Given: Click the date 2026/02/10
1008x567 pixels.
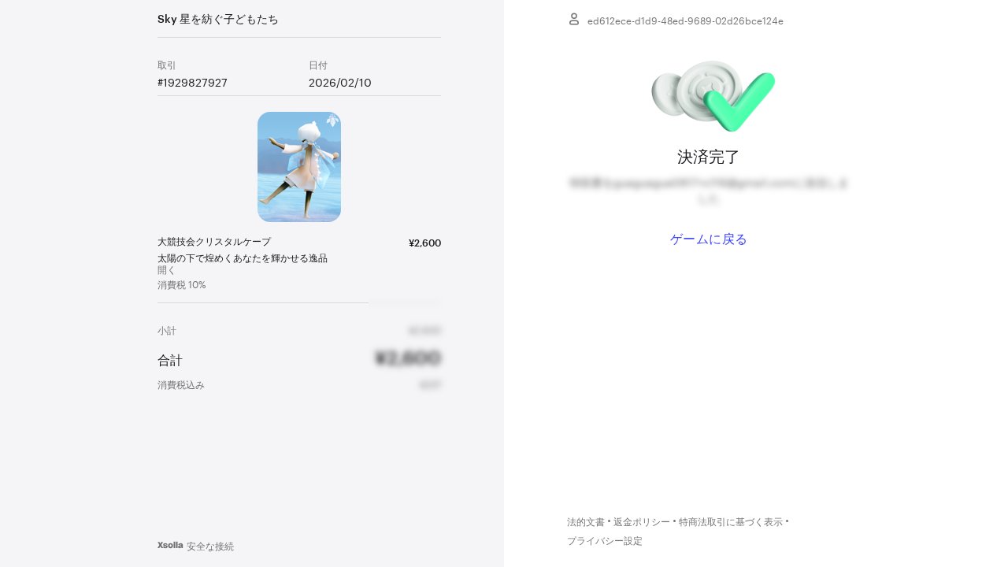Looking at the screenshot, I should click(x=340, y=83).
